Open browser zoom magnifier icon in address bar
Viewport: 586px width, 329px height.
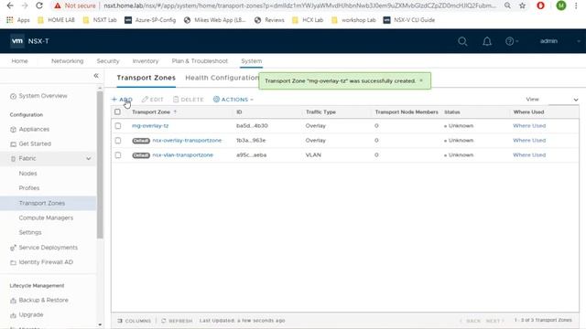(x=507, y=5)
